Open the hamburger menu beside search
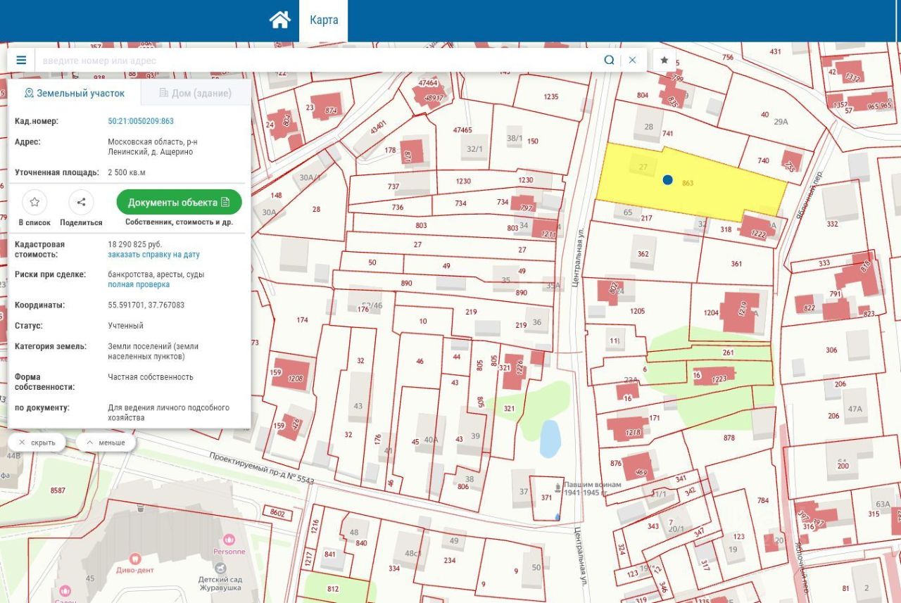 [21, 61]
